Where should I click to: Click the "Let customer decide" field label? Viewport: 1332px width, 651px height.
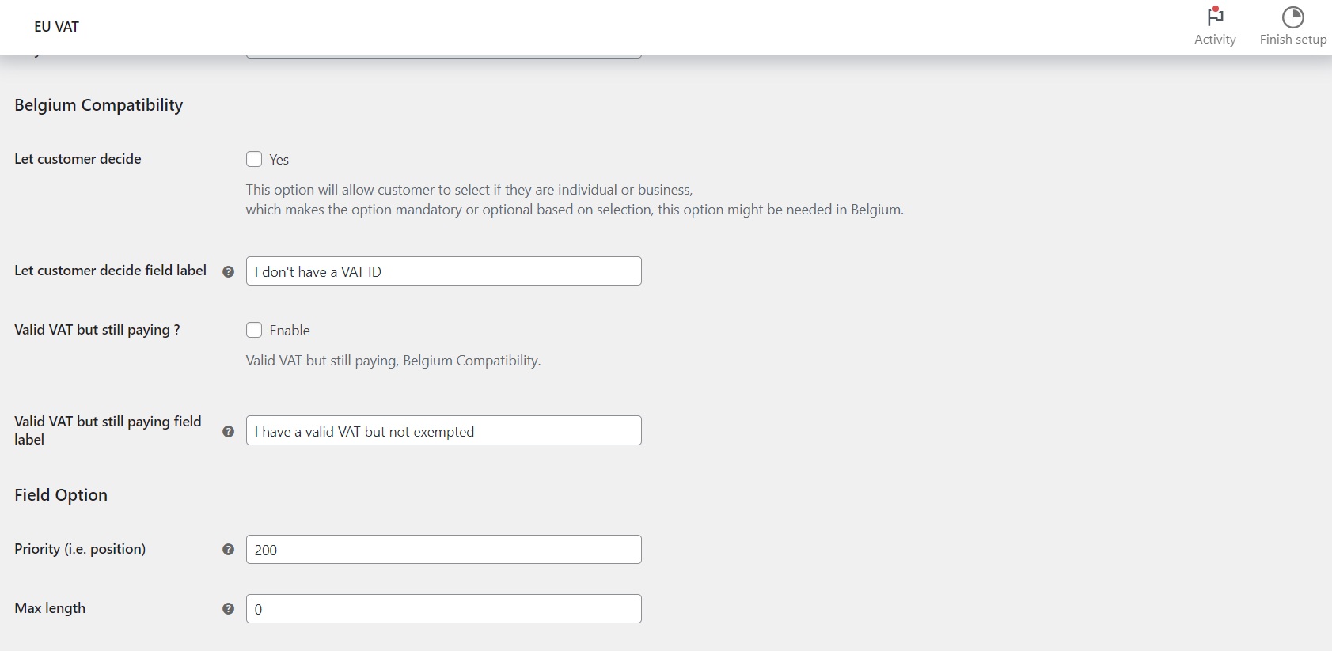[77, 159]
